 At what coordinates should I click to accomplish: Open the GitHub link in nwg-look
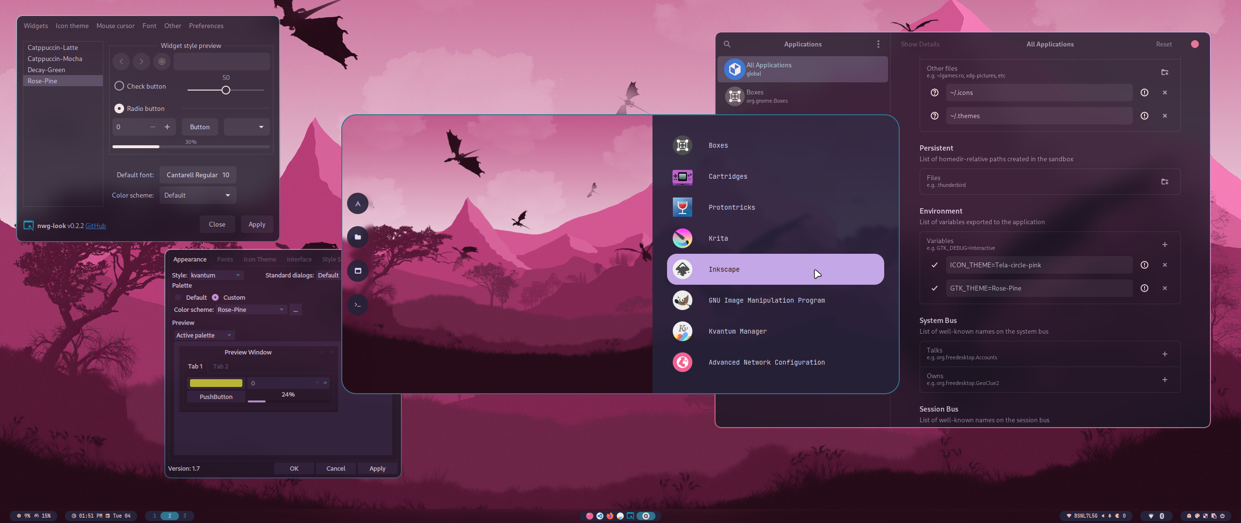(x=95, y=226)
